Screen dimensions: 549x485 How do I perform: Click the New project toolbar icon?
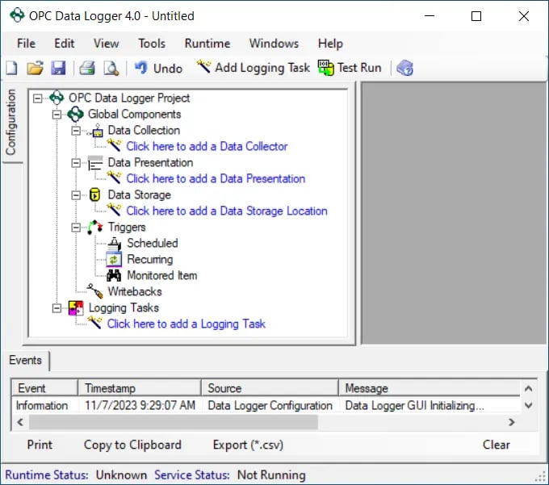click(12, 69)
